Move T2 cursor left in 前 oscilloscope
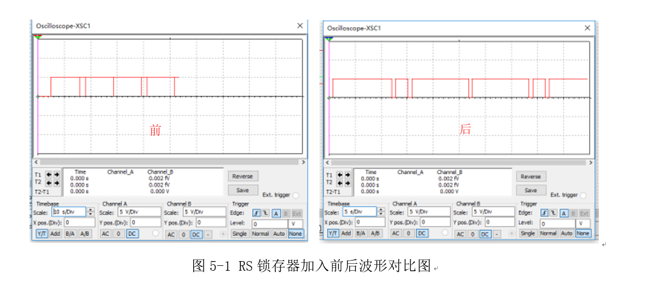Viewport: 649px width, 284px height. [48, 183]
